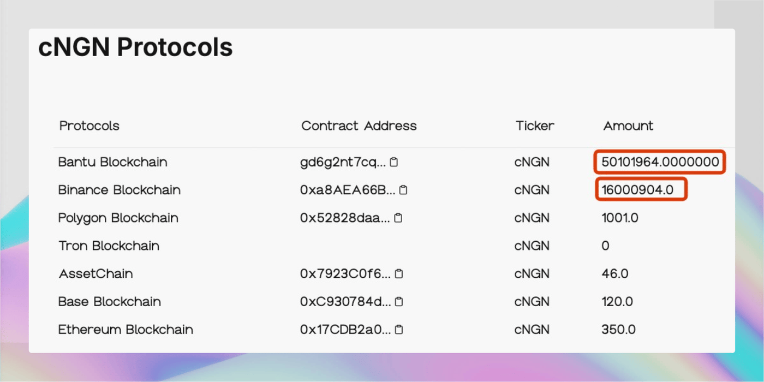Open the Bantu Blockchain protocol entry

[x=112, y=162]
